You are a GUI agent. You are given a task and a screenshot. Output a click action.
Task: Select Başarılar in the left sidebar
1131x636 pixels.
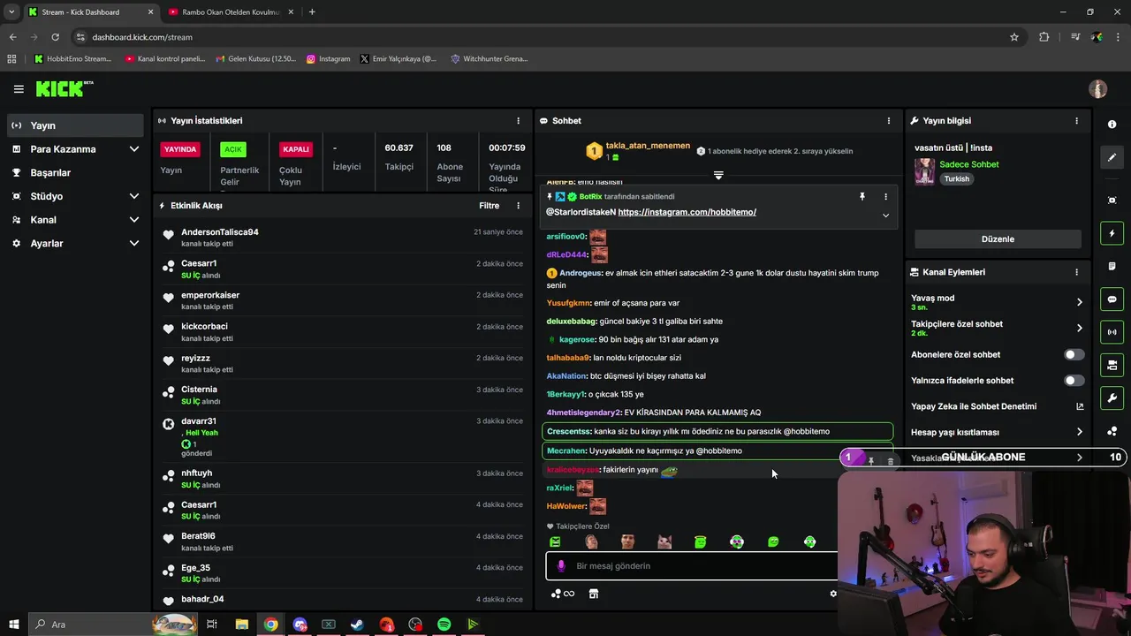[75, 172]
